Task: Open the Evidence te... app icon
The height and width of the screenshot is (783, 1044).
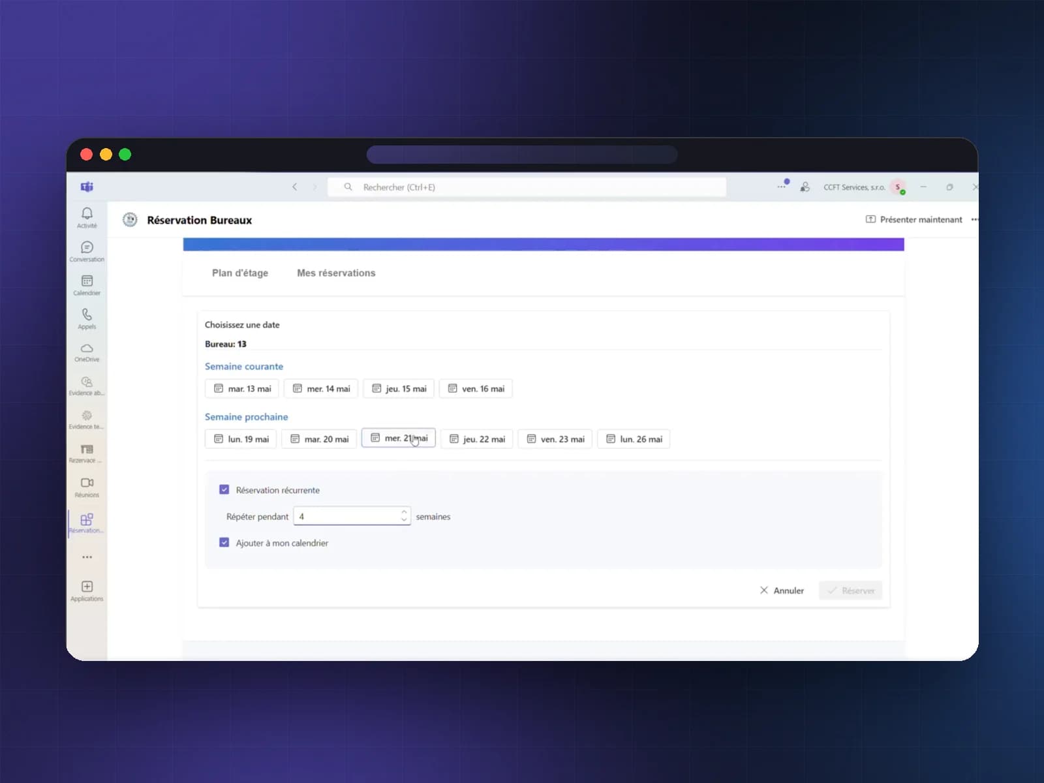Action: [x=87, y=420]
